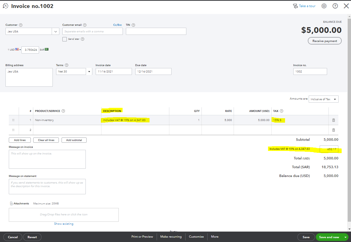Click the drag handle on invoice line 1
The height and width of the screenshot is (242, 351).
pyautogui.click(x=13, y=120)
